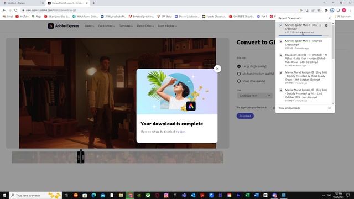354x199 pixels.
Task: Expand the Plans & Offers menu
Action: click(x=145, y=26)
